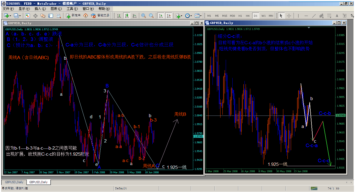Select the M15 timeframe
The image size is (355, 192).
[x=225, y=16]
